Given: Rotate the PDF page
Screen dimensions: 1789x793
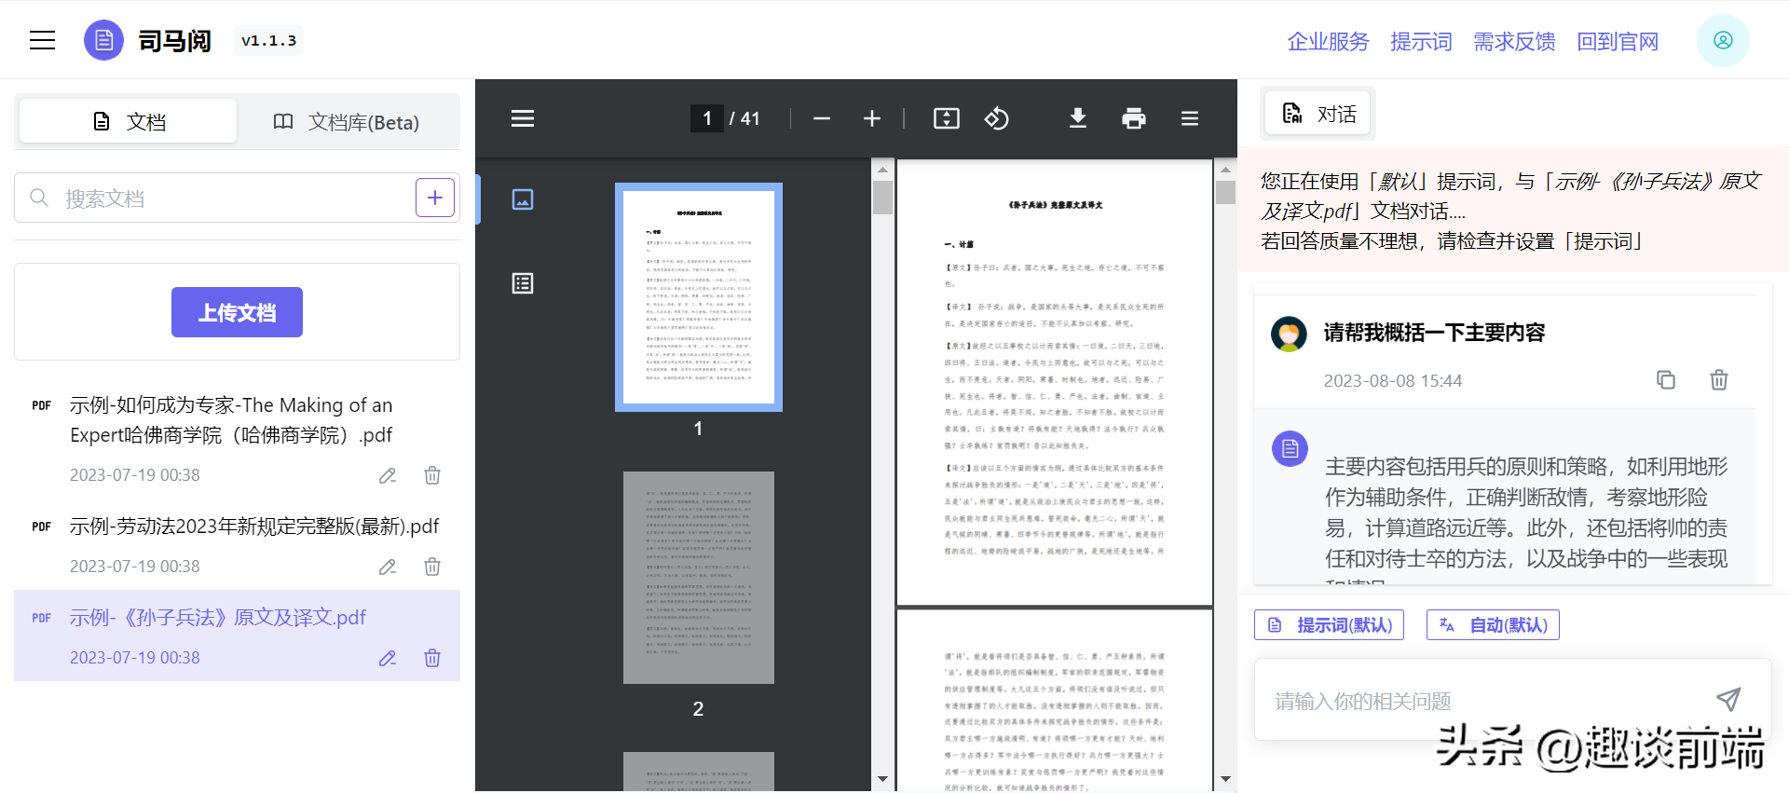Looking at the screenshot, I should pos(997,118).
